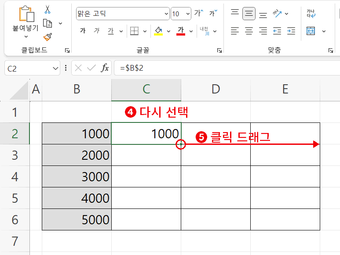This screenshot has height=255, width=340.
Task: Click the Copy icon
Action: pyautogui.click(x=47, y=23)
